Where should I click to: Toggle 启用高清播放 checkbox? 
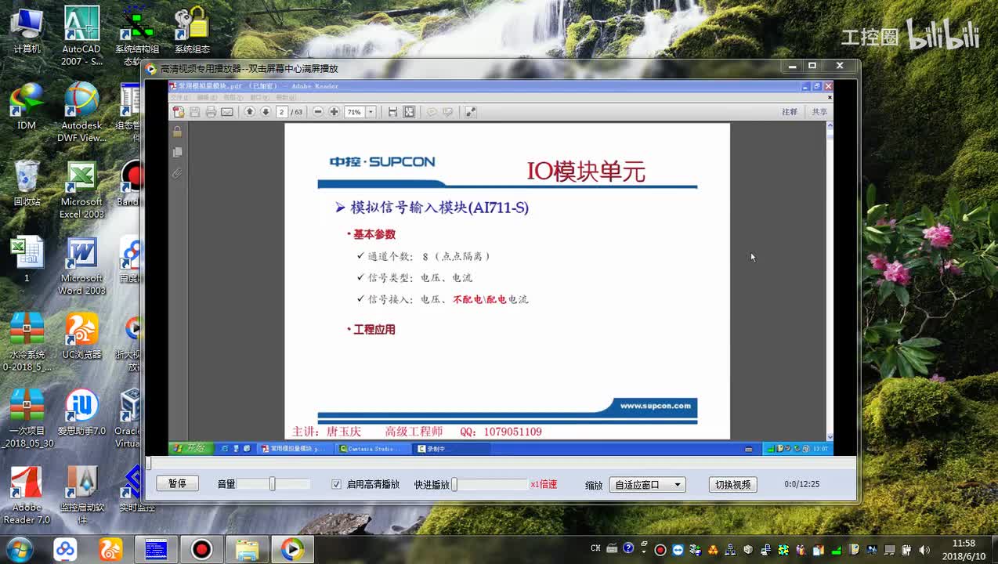(x=336, y=485)
